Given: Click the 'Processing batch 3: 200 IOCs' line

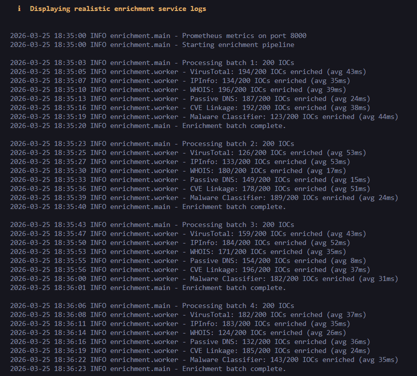Looking at the screenshot, I should [x=152, y=224].
